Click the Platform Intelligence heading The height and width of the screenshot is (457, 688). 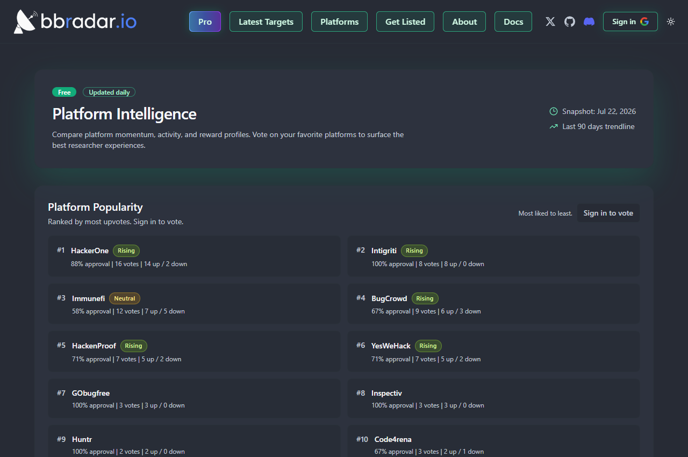124,114
